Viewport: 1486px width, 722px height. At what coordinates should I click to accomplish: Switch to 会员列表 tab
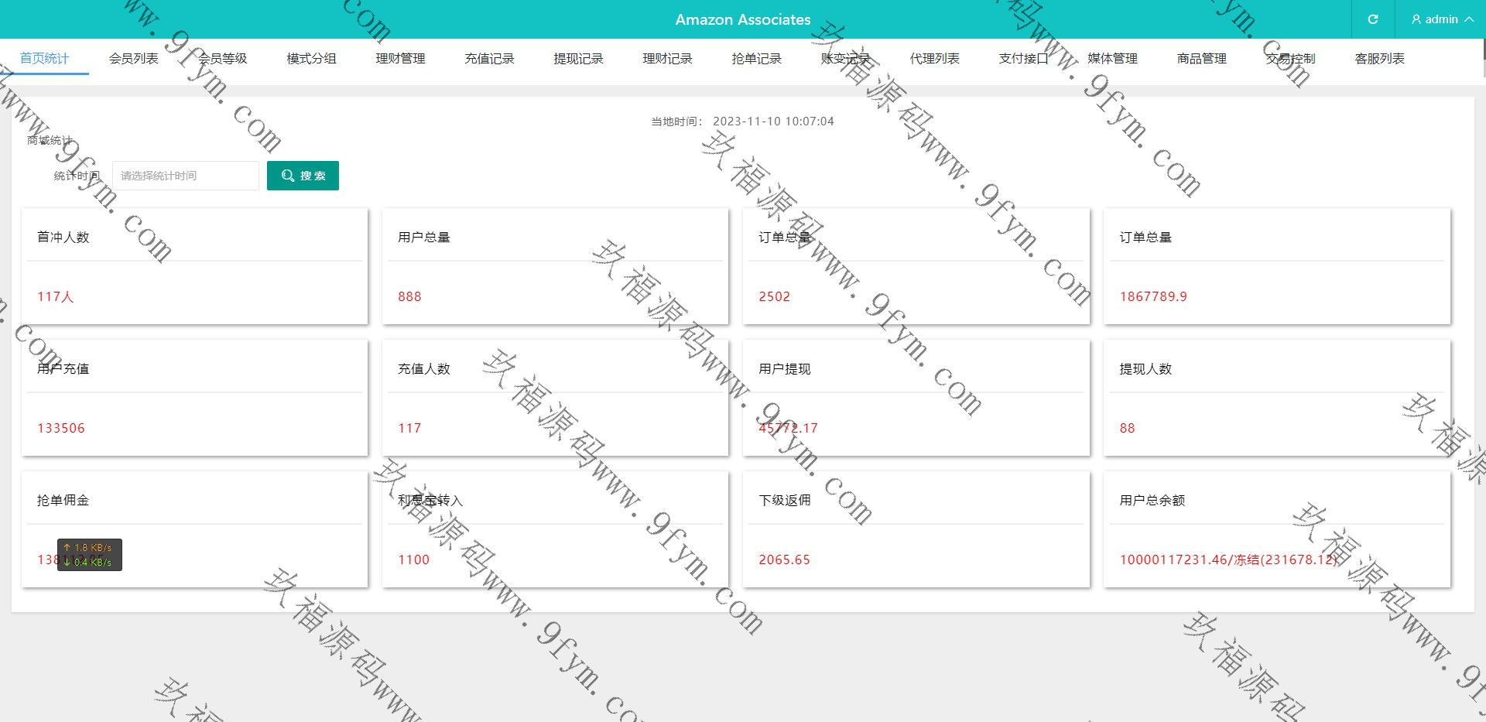pos(133,59)
